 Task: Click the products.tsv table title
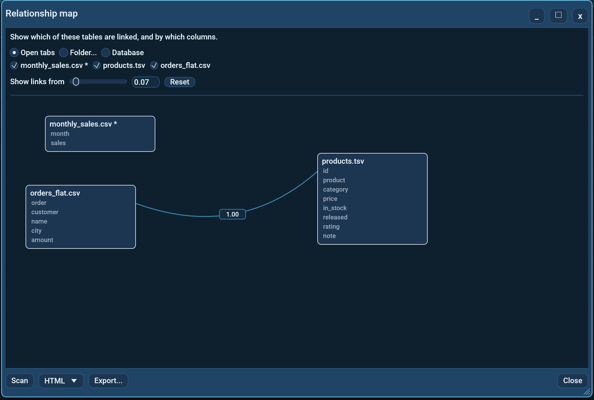pos(343,161)
